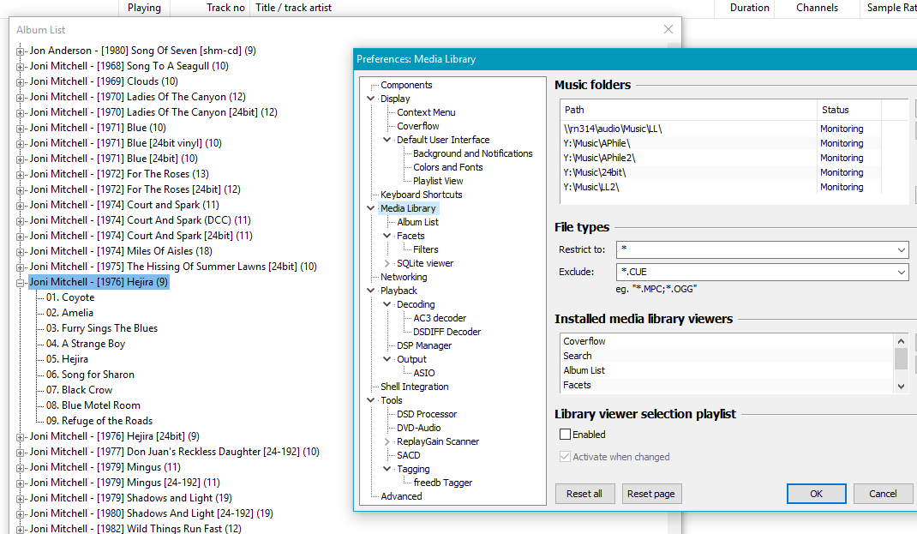Expand the SQLite viewer branch
The image size is (917, 534).
pos(387,263)
